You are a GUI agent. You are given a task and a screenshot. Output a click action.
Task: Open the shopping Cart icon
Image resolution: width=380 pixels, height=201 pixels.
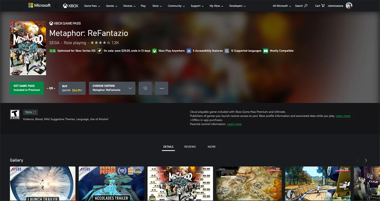(323, 6)
